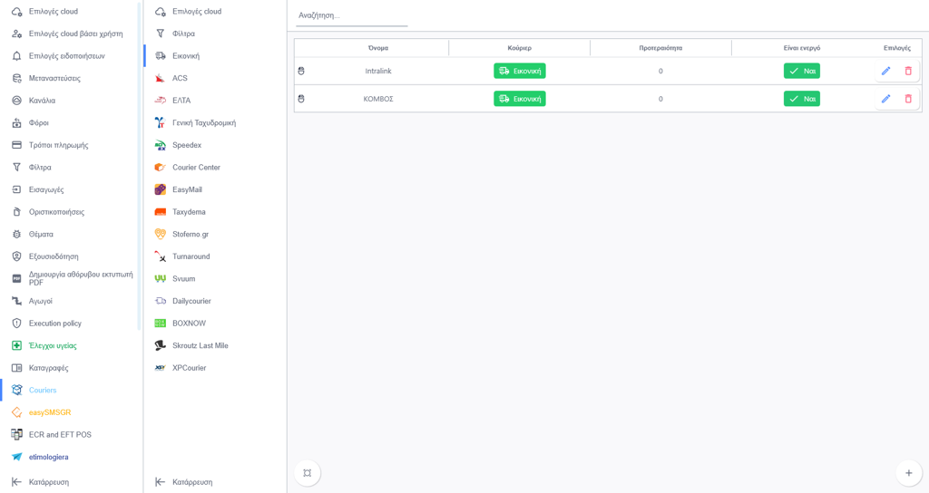Click the drag handle icon on ΚΟΜΒΟΣ row
Image resolution: width=929 pixels, height=493 pixels.
click(x=301, y=99)
